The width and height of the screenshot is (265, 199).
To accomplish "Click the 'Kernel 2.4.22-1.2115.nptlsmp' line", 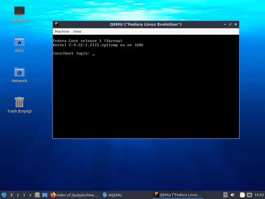I will (98, 45).
